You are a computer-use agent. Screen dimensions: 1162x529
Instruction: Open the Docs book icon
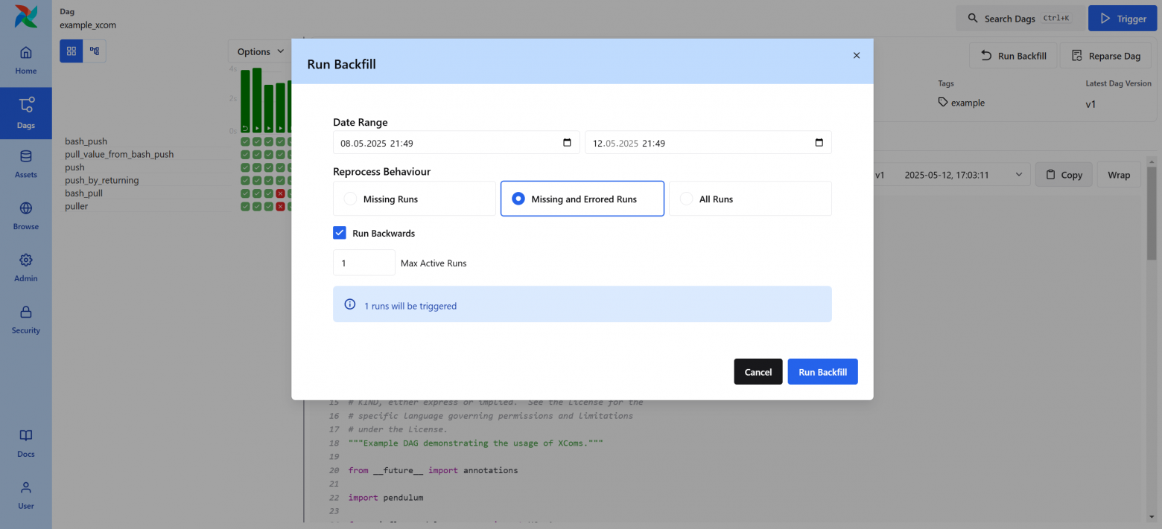[25, 437]
